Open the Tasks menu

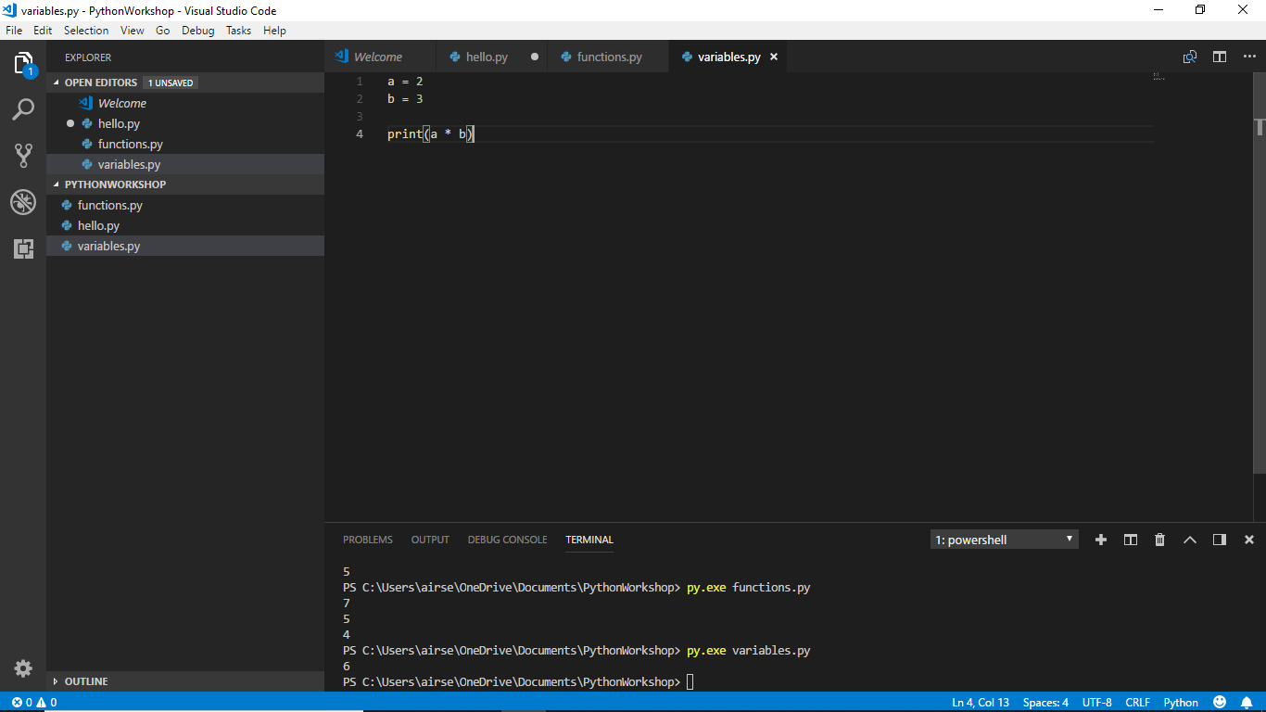point(238,30)
